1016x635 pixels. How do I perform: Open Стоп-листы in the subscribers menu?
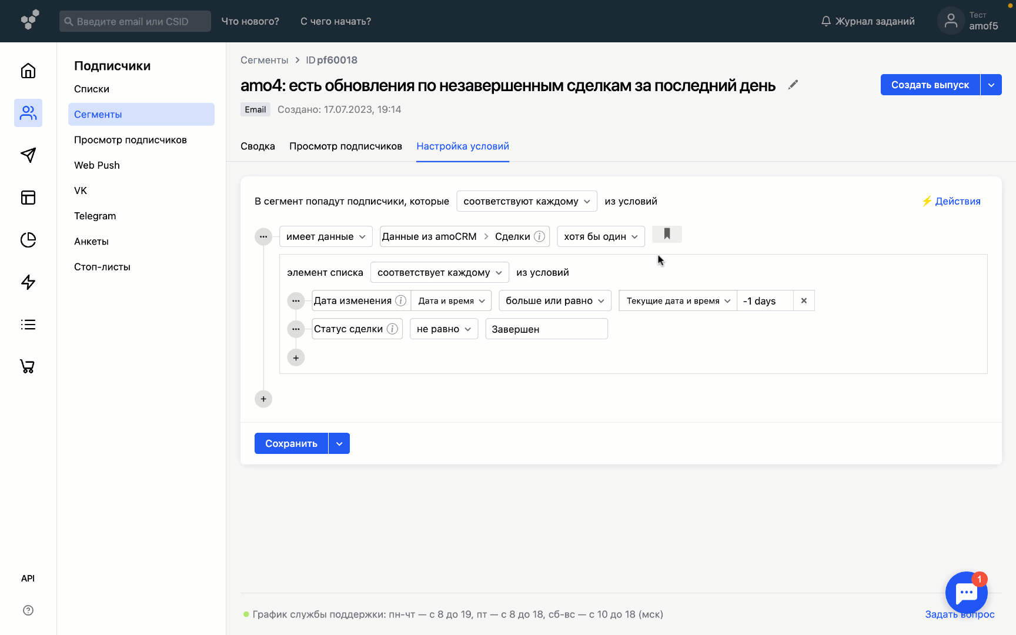[102, 266]
